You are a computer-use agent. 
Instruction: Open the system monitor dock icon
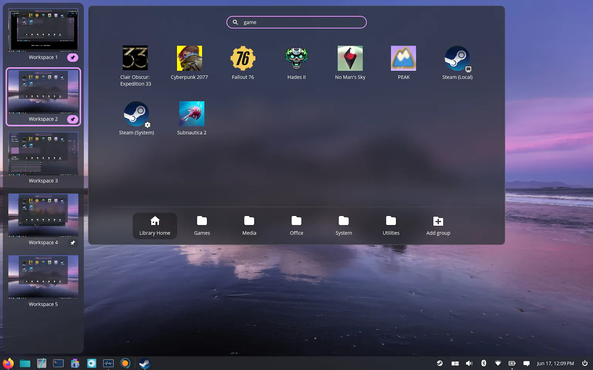coord(108,363)
